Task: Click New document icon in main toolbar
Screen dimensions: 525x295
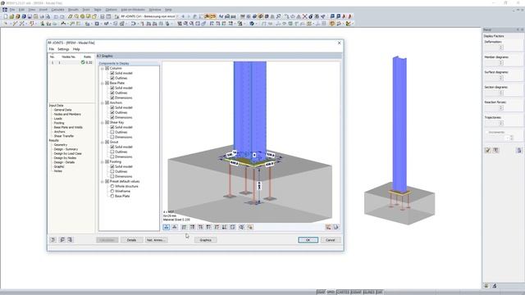Action: (x=6, y=16)
